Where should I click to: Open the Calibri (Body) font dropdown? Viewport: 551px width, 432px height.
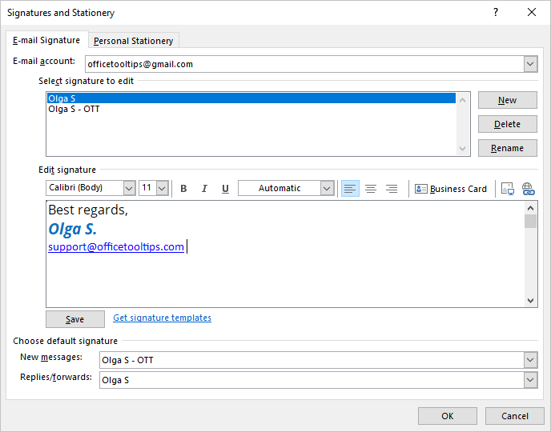click(129, 188)
